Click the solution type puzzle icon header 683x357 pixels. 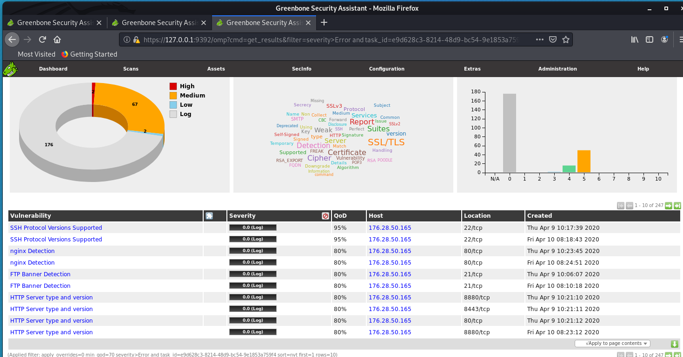(209, 216)
